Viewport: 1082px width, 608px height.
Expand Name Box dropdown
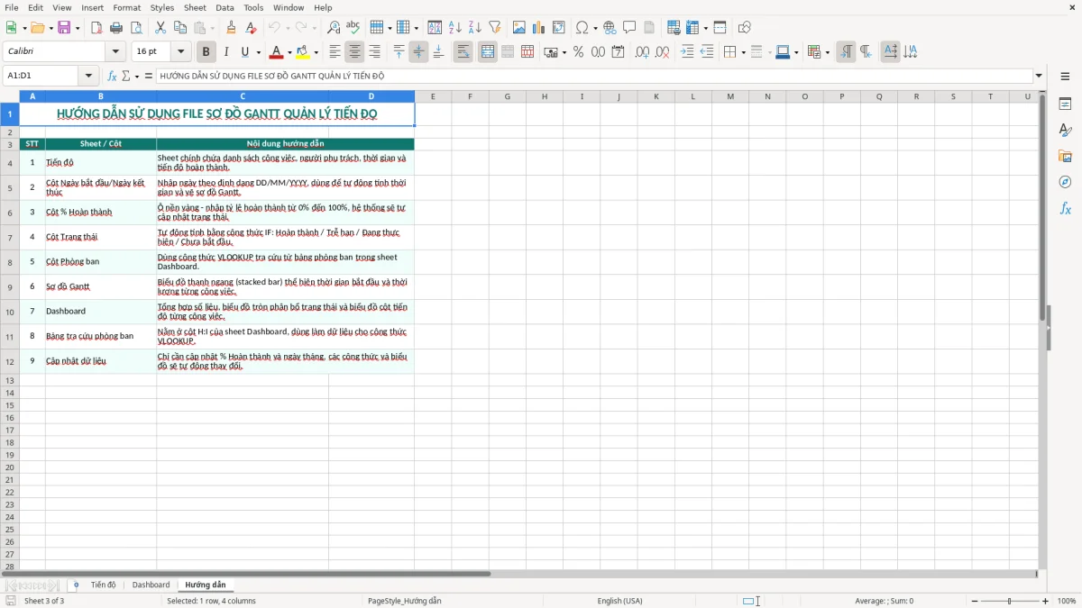coord(88,77)
